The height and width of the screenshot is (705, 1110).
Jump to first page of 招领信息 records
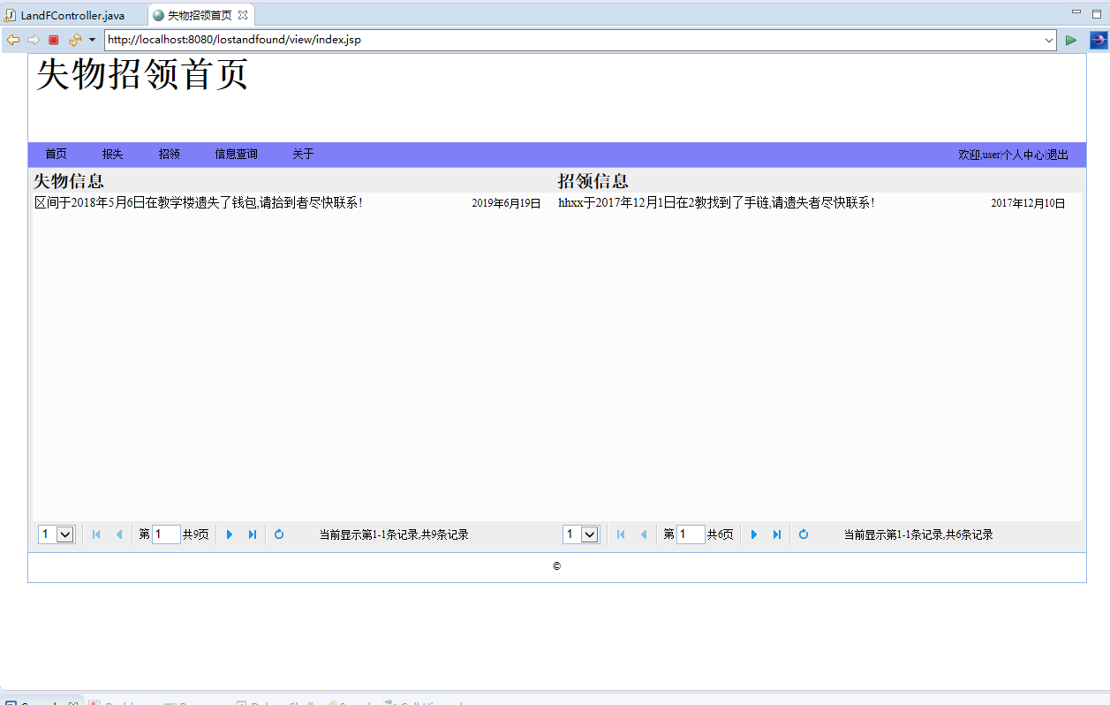621,534
